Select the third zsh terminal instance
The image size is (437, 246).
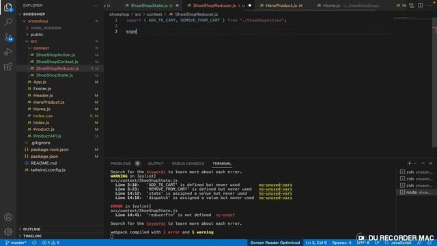(x=416, y=185)
